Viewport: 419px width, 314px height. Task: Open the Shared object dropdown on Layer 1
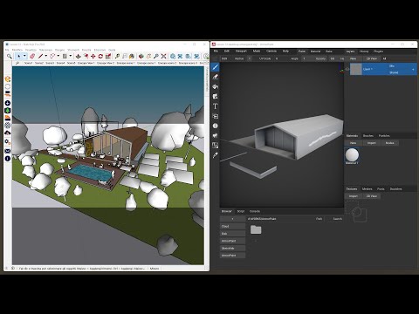(394, 72)
